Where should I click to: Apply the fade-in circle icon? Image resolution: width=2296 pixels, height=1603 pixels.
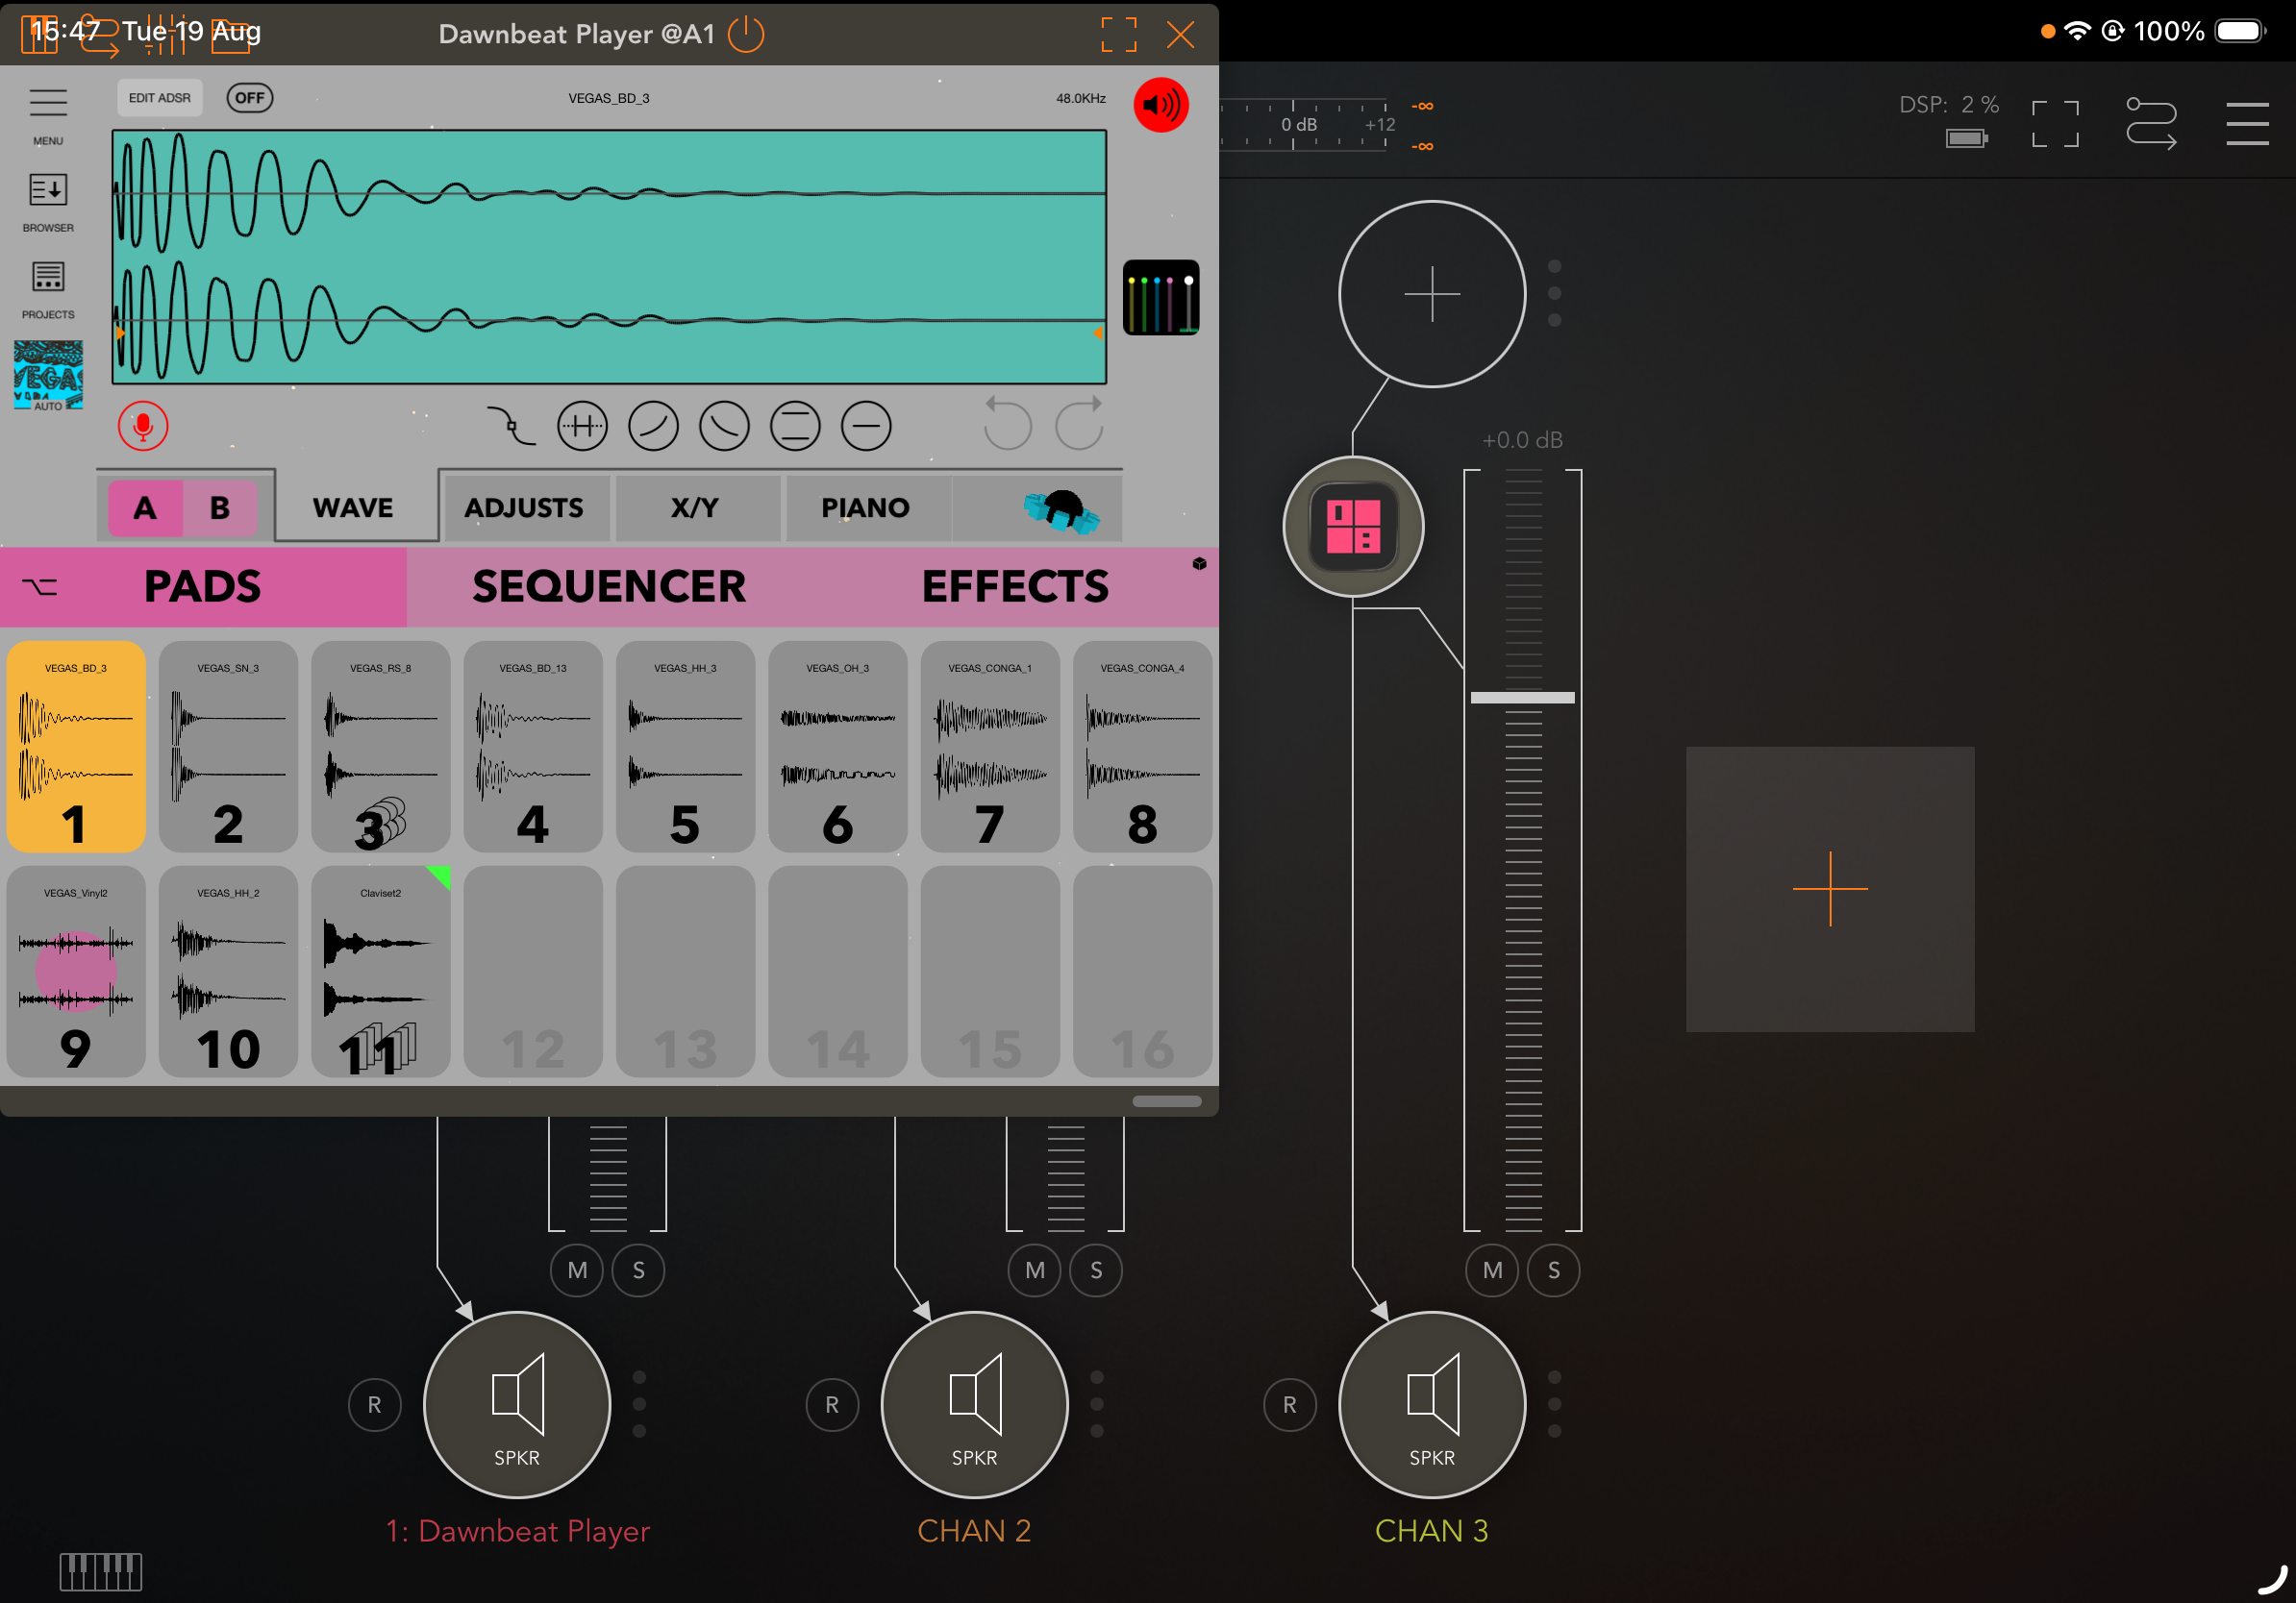[653, 427]
